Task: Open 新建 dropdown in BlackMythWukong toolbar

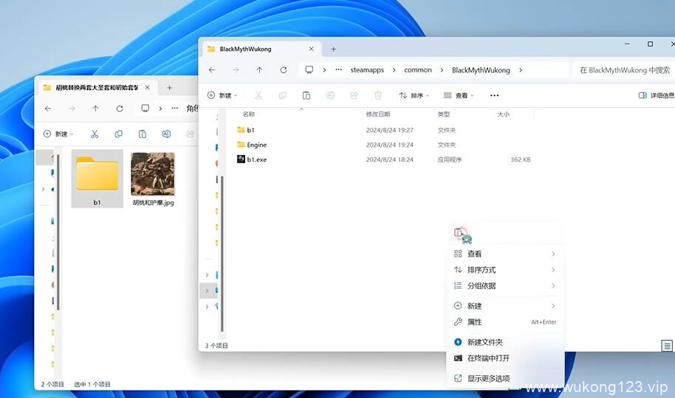Action: pyautogui.click(x=222, y=95)
